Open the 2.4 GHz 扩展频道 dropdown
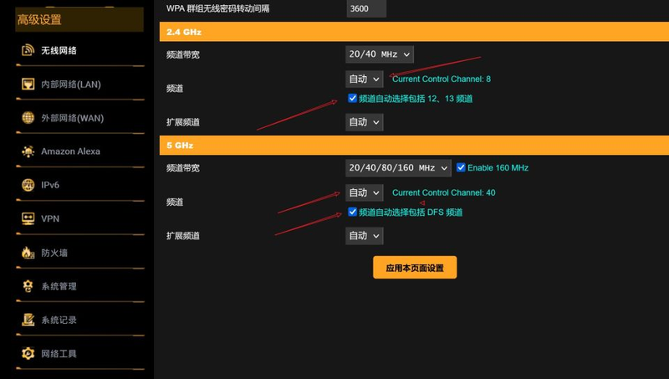The height and width of the screenshot is (379, 669). pos(364,122)
